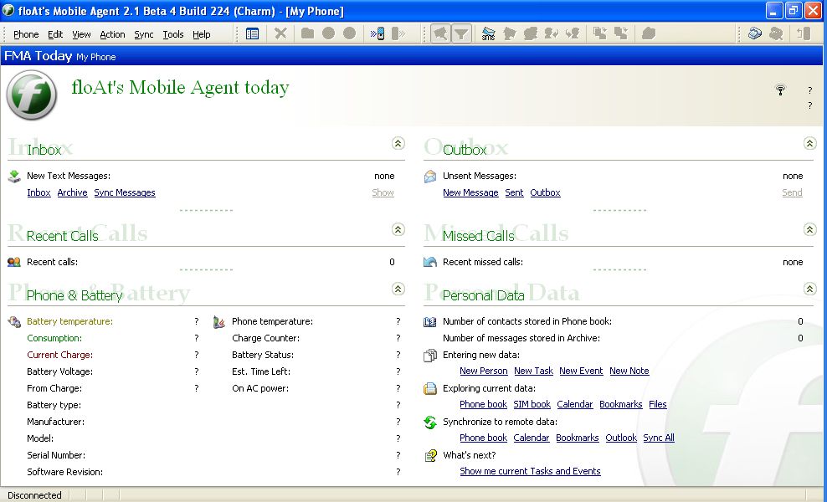Click the greyed disconnect phone toolbar icon
Screen dimensions: 827x502
[398, 33]
